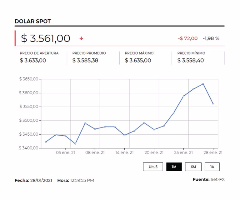Screen dimensions: 240x200
Task: Click the $ 3600,00 axis label
Action: (x=29, y=93)
